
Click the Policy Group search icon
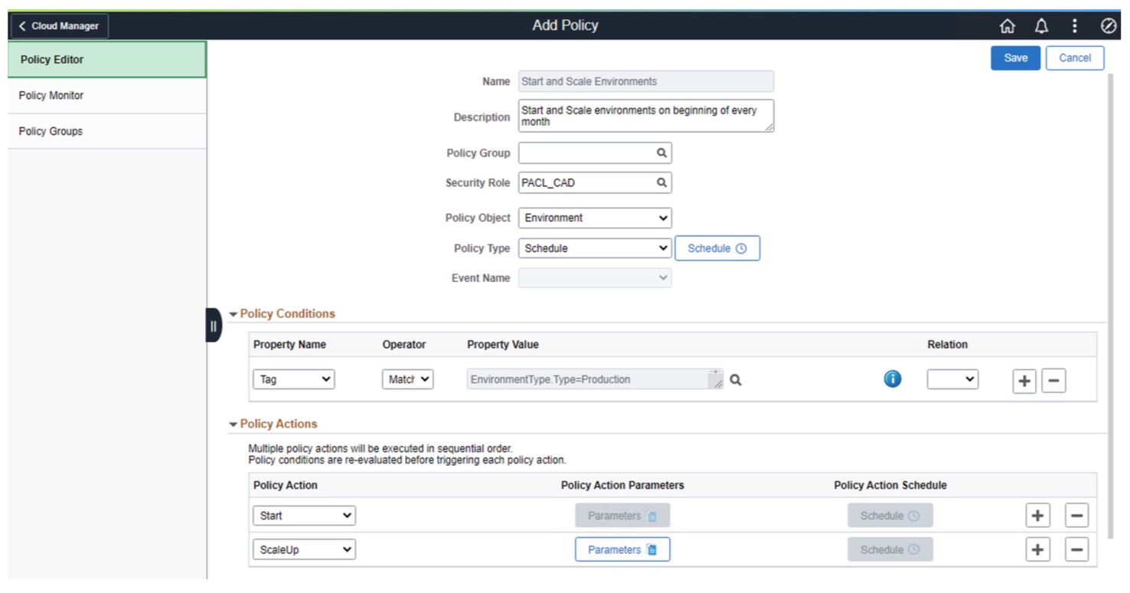click(x=661, y=153)
